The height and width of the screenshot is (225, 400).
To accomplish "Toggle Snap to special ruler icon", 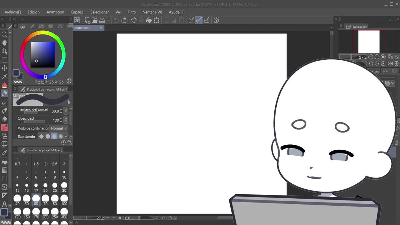I will click(199, 20).
